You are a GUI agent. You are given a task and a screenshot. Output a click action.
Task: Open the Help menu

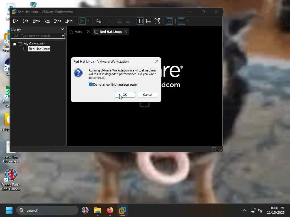coord(69,21)
